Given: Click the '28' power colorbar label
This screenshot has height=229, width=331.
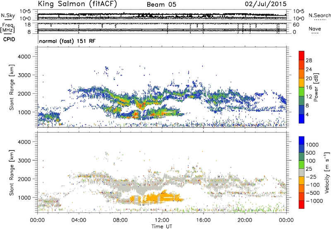Looking at the screenshot, I should (309, 60).
